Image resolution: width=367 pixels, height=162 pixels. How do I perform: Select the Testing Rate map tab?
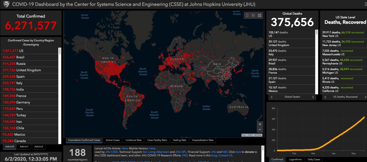coord(179,140)
